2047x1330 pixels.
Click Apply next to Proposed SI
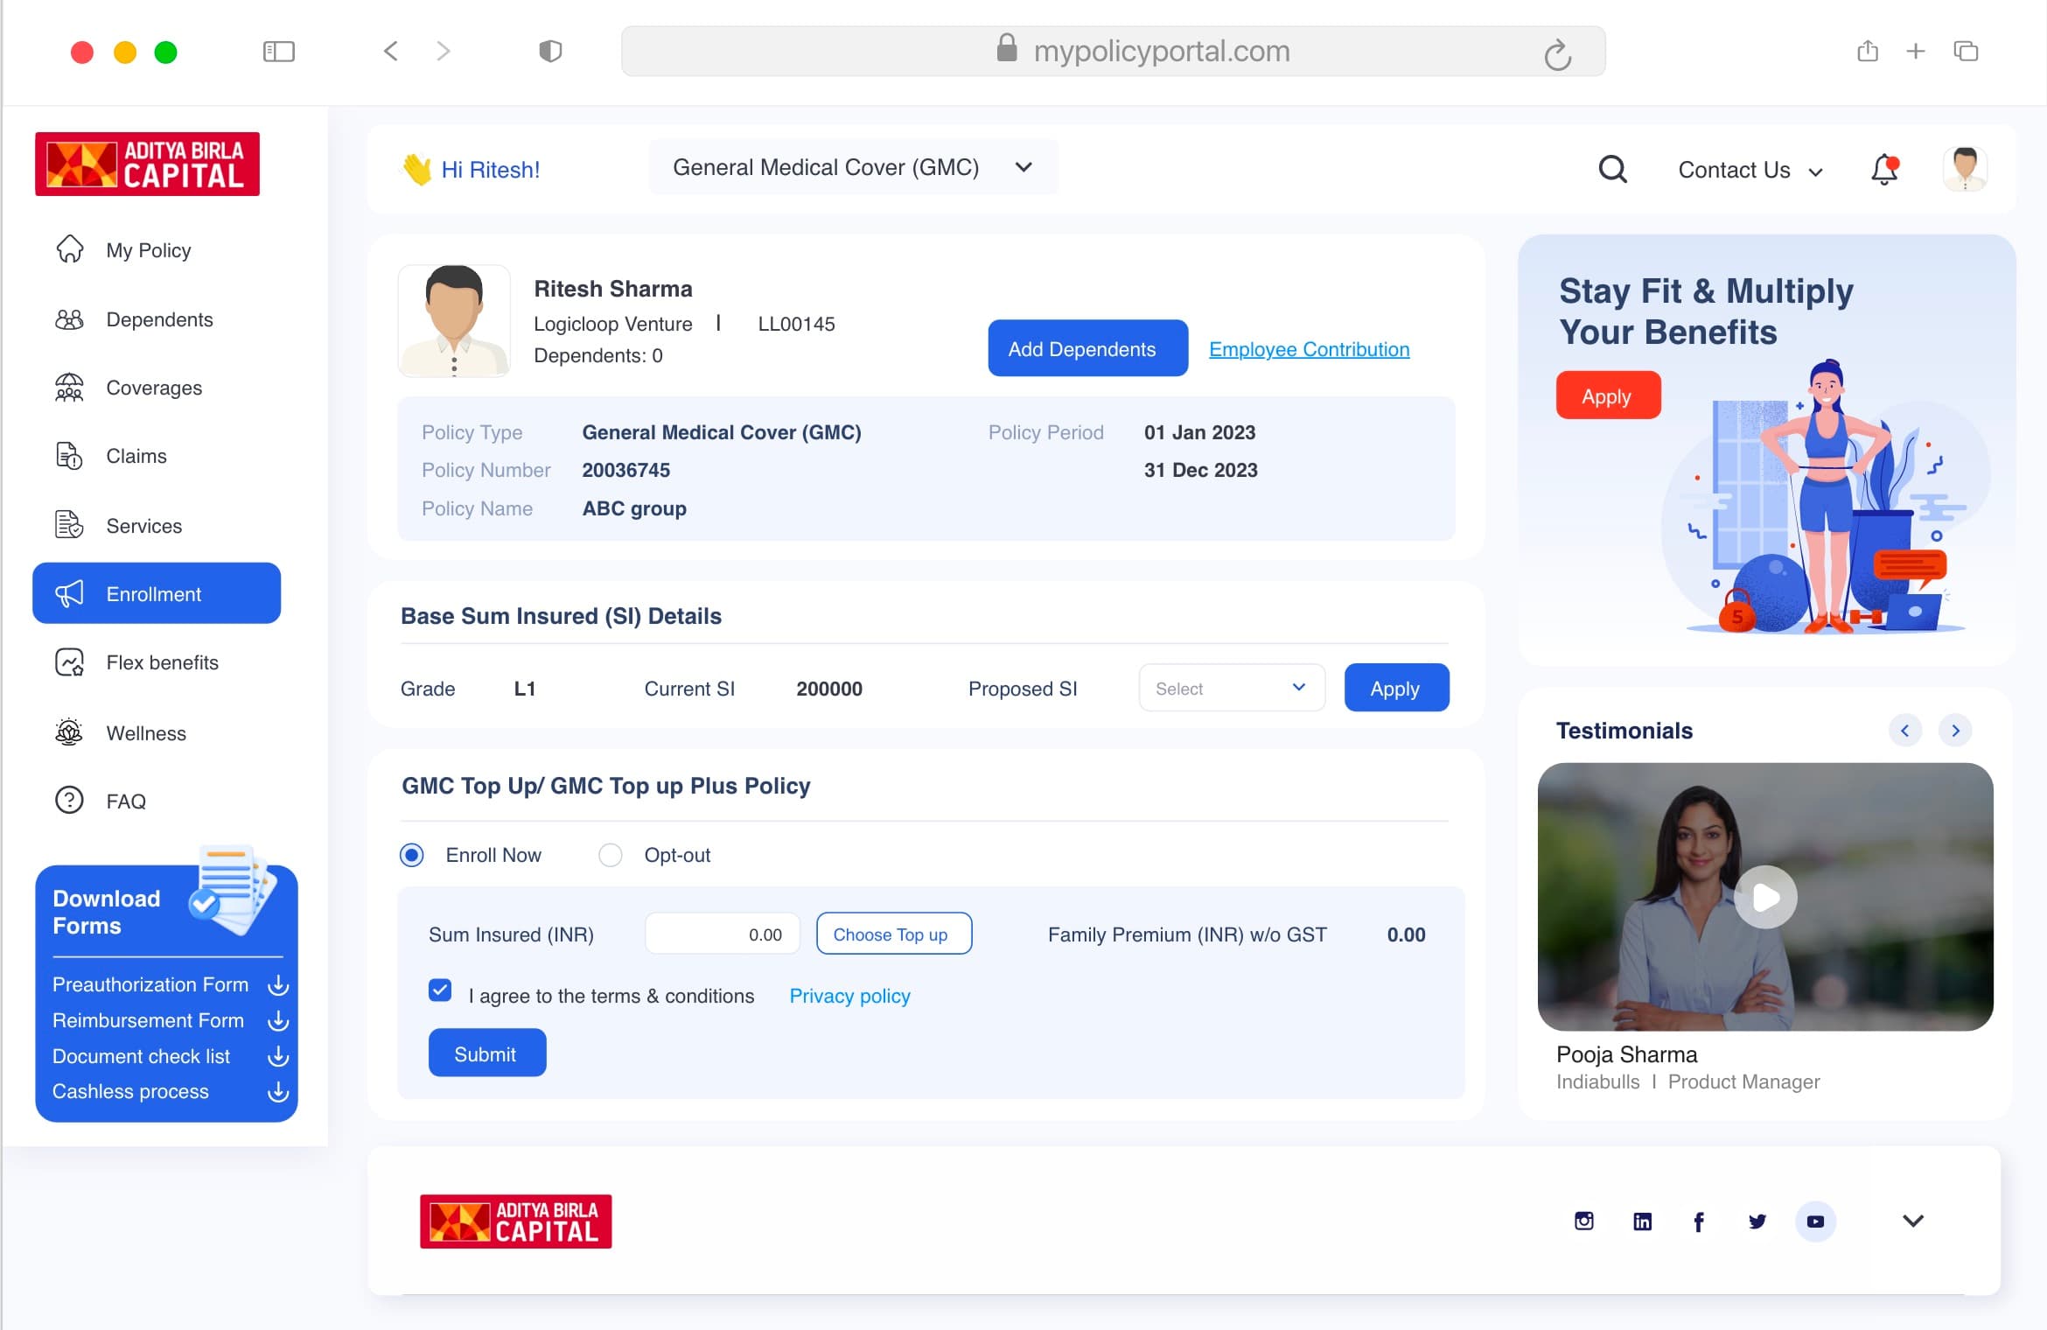point(1396,689)
